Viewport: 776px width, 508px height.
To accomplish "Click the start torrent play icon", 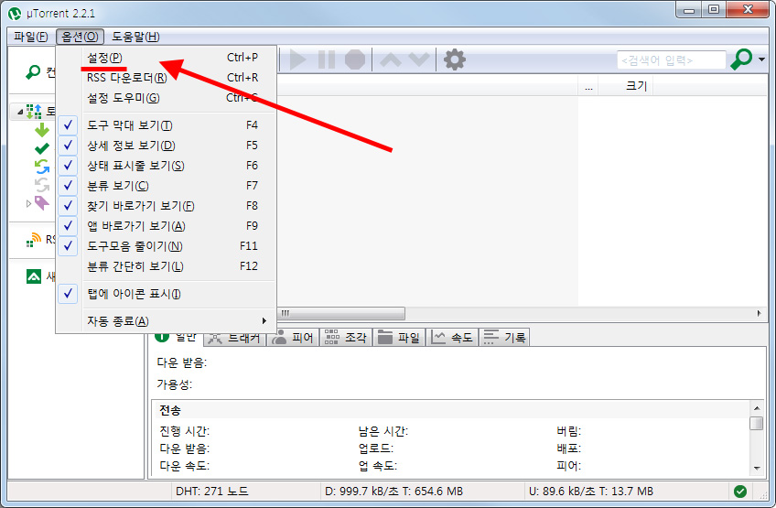I will [297, 59].
